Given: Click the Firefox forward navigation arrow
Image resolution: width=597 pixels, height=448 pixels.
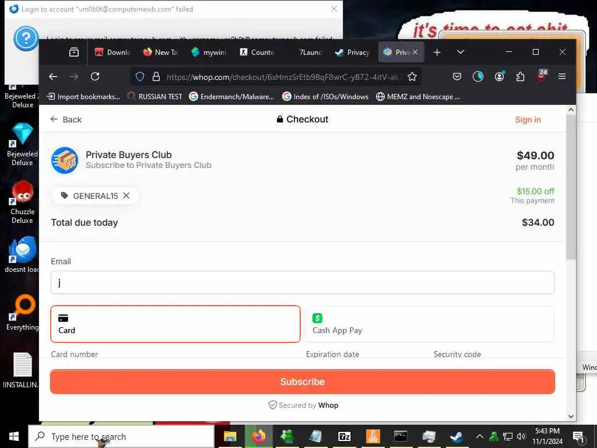Looking at the screenshot, I should [74, 76].
